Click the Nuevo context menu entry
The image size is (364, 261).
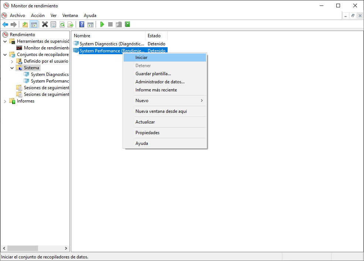[x=165, y=101]
